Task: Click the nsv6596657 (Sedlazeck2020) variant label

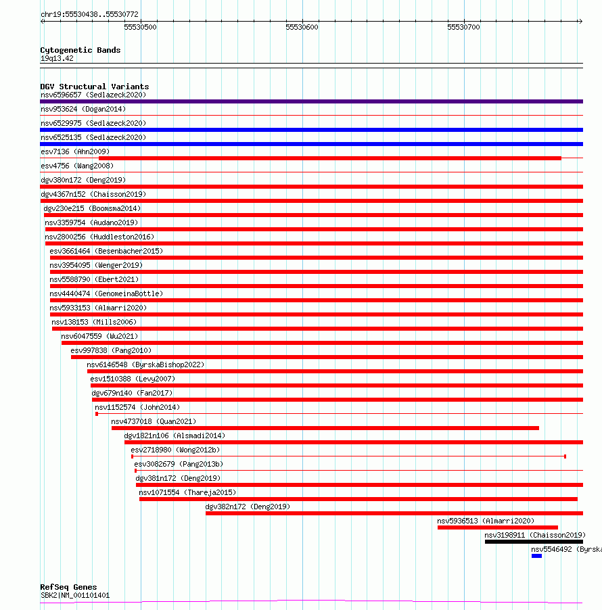Action: pos(93,95)
